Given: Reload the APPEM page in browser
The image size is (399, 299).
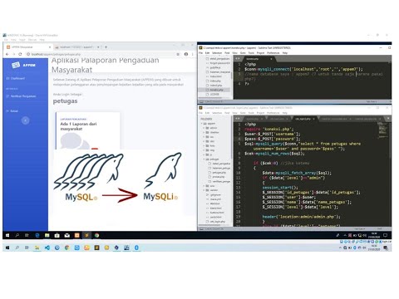Looking at the screenshot, I should point(20,54).
